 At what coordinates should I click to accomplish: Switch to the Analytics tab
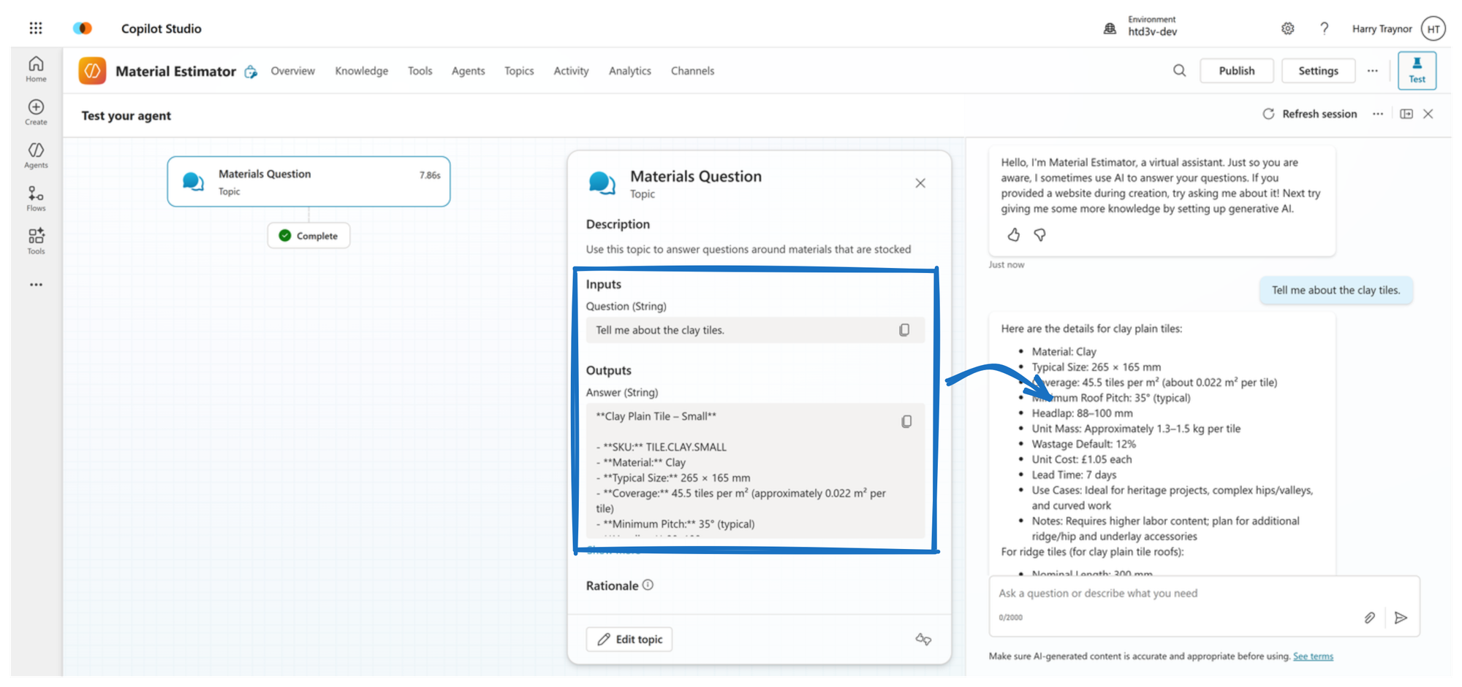pos(629,71)
